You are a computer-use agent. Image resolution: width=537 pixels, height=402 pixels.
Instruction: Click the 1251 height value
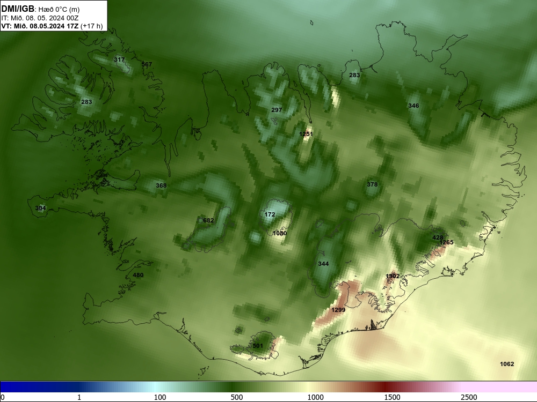pos(306,134)
